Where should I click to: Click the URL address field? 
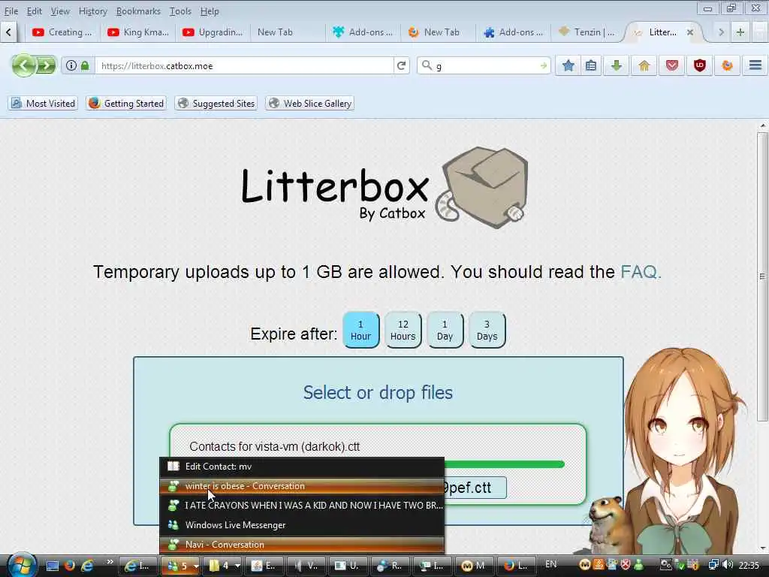[244, 66]
